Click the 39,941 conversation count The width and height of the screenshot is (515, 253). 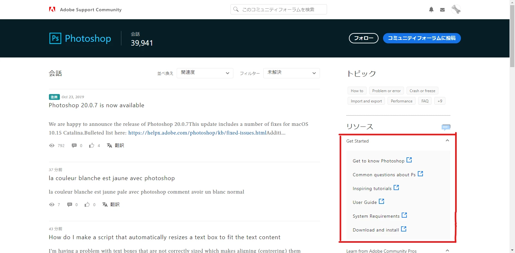tap(142, 43)
